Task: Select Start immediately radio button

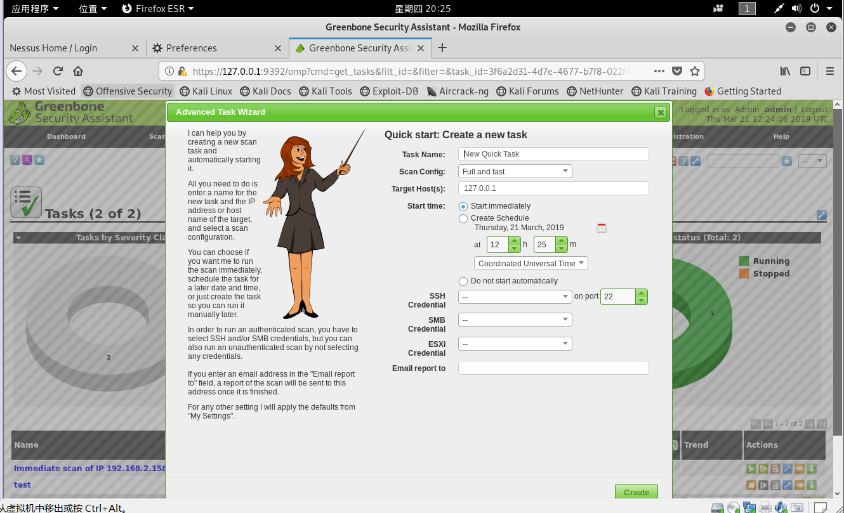Action: (x=463, y=206)
